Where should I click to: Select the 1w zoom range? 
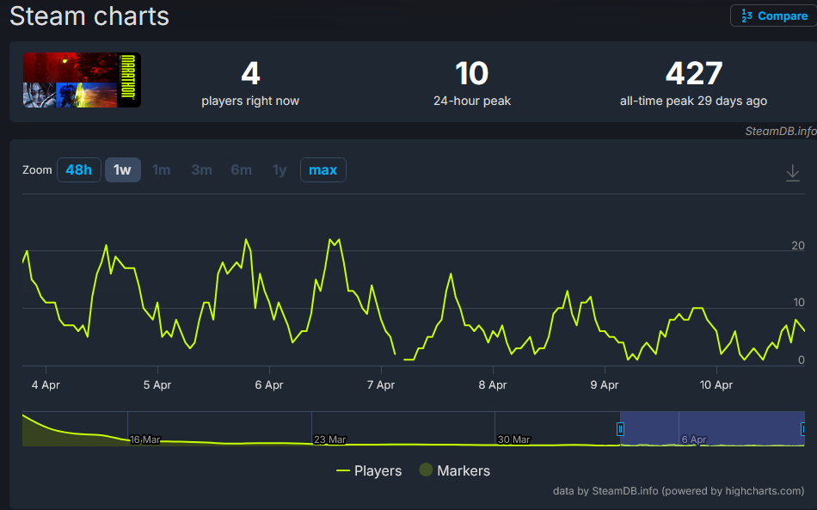click(x=122, y=169)
